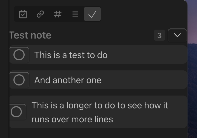The image size is (197, 138).
Task: Switch to the bulleted list icon
Action: 75,14
